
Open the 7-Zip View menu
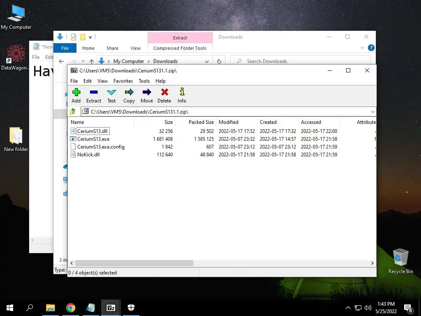[102, 81]
